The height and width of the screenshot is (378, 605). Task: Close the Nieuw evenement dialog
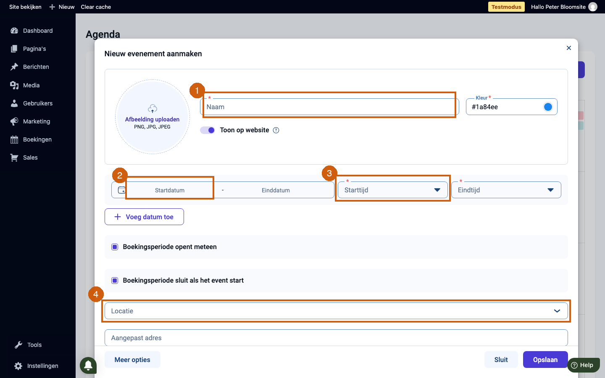tap(569, 48)
